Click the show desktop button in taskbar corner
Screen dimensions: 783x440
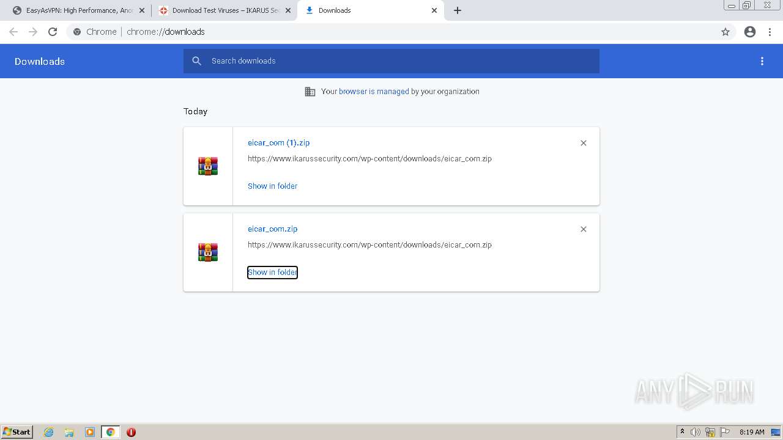776,432
